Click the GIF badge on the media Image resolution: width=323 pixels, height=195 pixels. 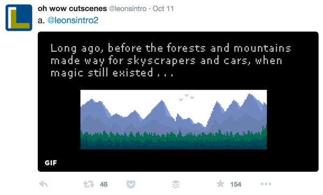(51, 163)
